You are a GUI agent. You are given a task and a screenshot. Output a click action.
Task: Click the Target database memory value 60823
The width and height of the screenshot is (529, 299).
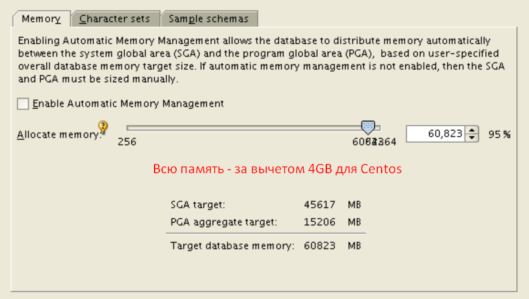(320, 246)
